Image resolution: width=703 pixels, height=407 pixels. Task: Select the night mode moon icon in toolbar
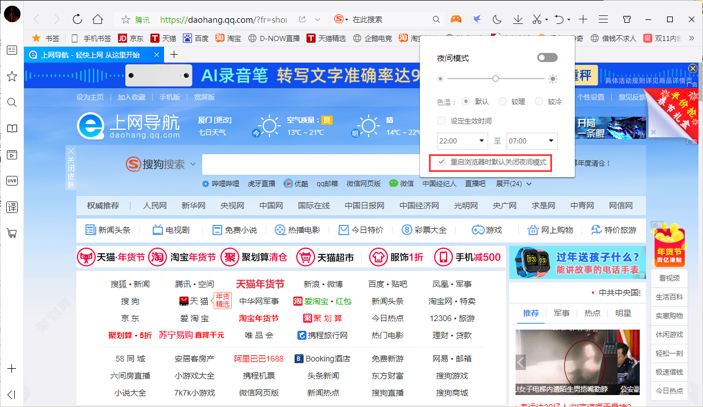click(496, 19)
